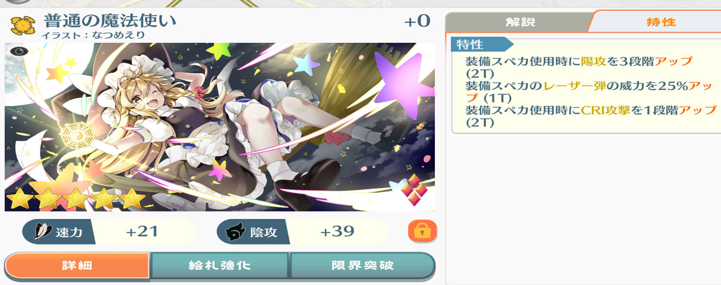This screenshot has width=721, height=285.
Task: Click the eye icon on card art
Action: [18, 51]
